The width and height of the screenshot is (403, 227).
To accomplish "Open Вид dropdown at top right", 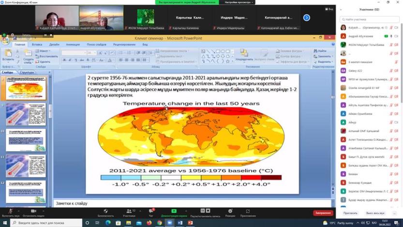I will [x=329, y=9].
